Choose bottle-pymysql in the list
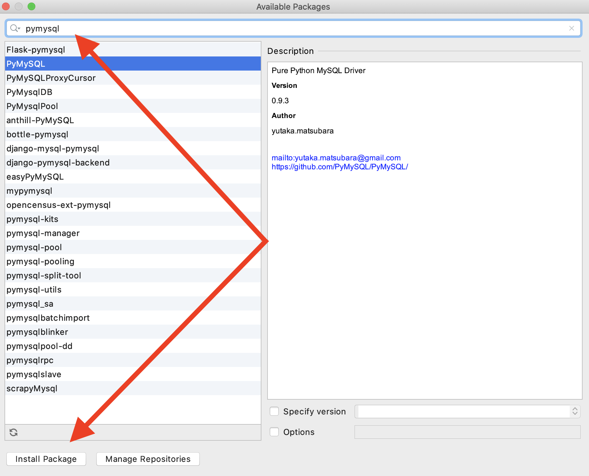Screen dimensions: 589x476 click(133, 134)
